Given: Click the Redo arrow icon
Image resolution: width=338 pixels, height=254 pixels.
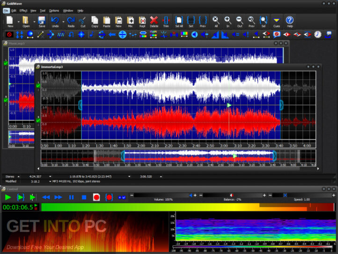Looking at the screenshot, I should coord(71,22).
